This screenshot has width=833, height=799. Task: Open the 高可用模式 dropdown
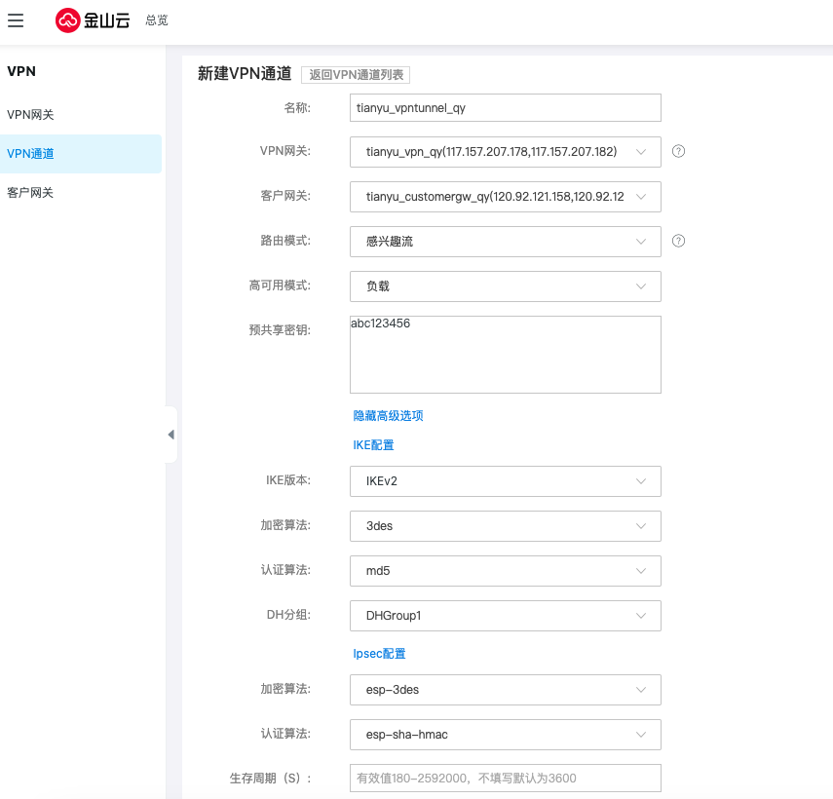click(x=505, y=286)
